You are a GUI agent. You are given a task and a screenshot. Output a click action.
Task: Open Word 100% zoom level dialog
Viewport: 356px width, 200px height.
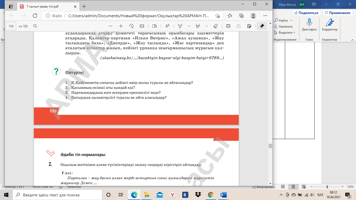click(350, 187)
